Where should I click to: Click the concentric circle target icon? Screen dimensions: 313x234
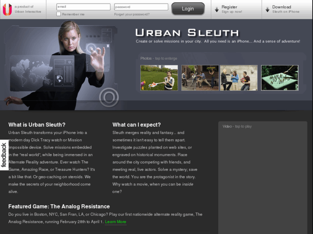pos(109,97)
